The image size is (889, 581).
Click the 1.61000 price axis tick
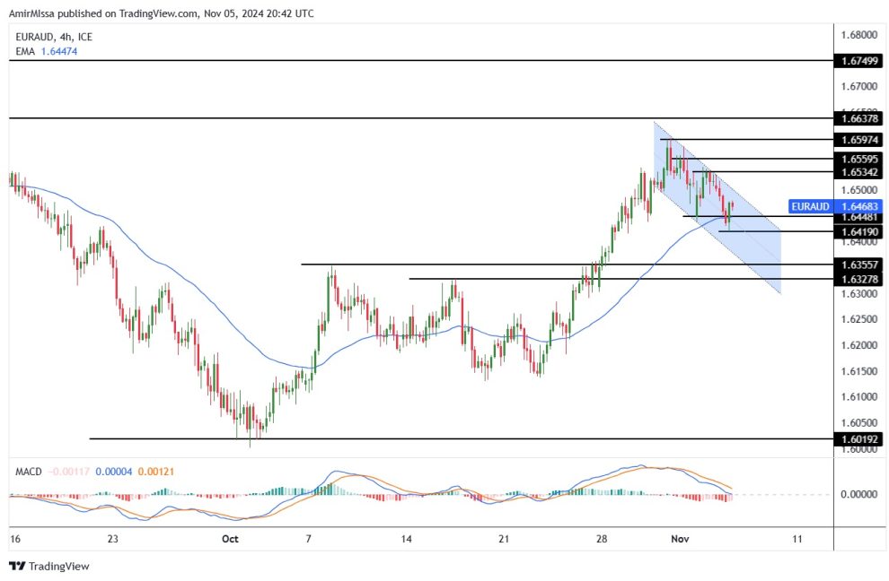[859, 397]
